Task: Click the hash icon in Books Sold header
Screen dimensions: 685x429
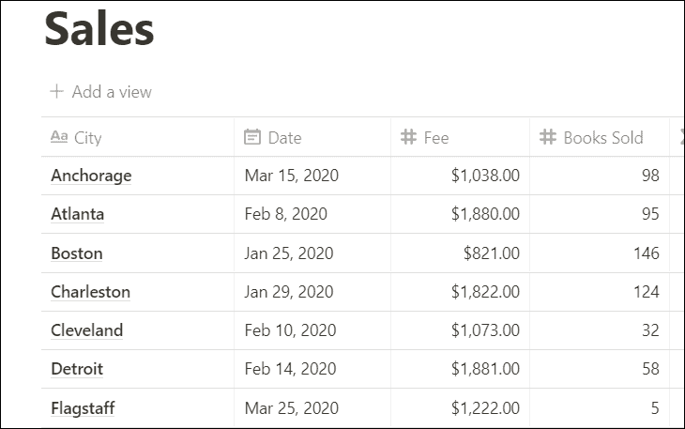Action: pyautogui.click(x=548, y=137)
